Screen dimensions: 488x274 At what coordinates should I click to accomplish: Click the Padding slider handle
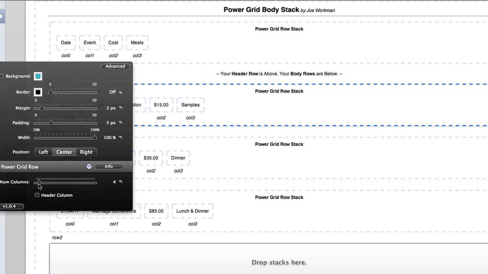(51, 123)
